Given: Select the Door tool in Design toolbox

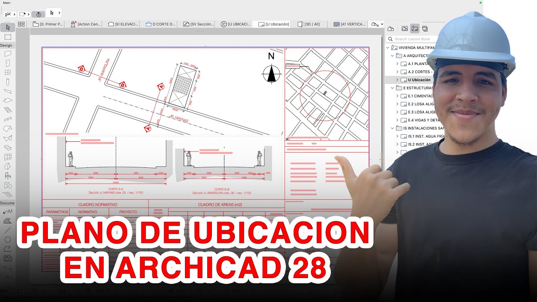Looking at the screenshot, I should tap(8, 63).
